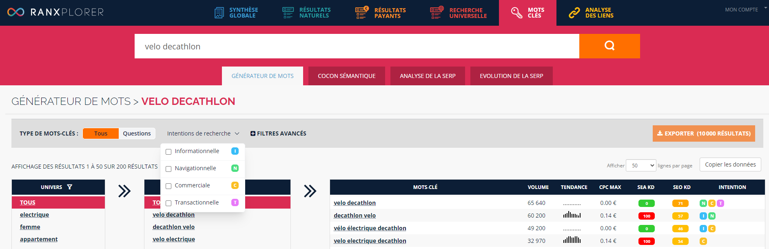Open Recherche Universelle section
The image size is (769, 249).
tap(458, 13)
